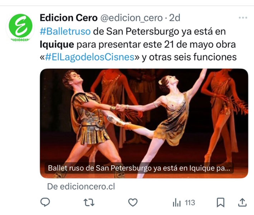Open the #ElLagodelosCisnes hashtag
This screenshot has width=254, height=215.
(90, 57)
